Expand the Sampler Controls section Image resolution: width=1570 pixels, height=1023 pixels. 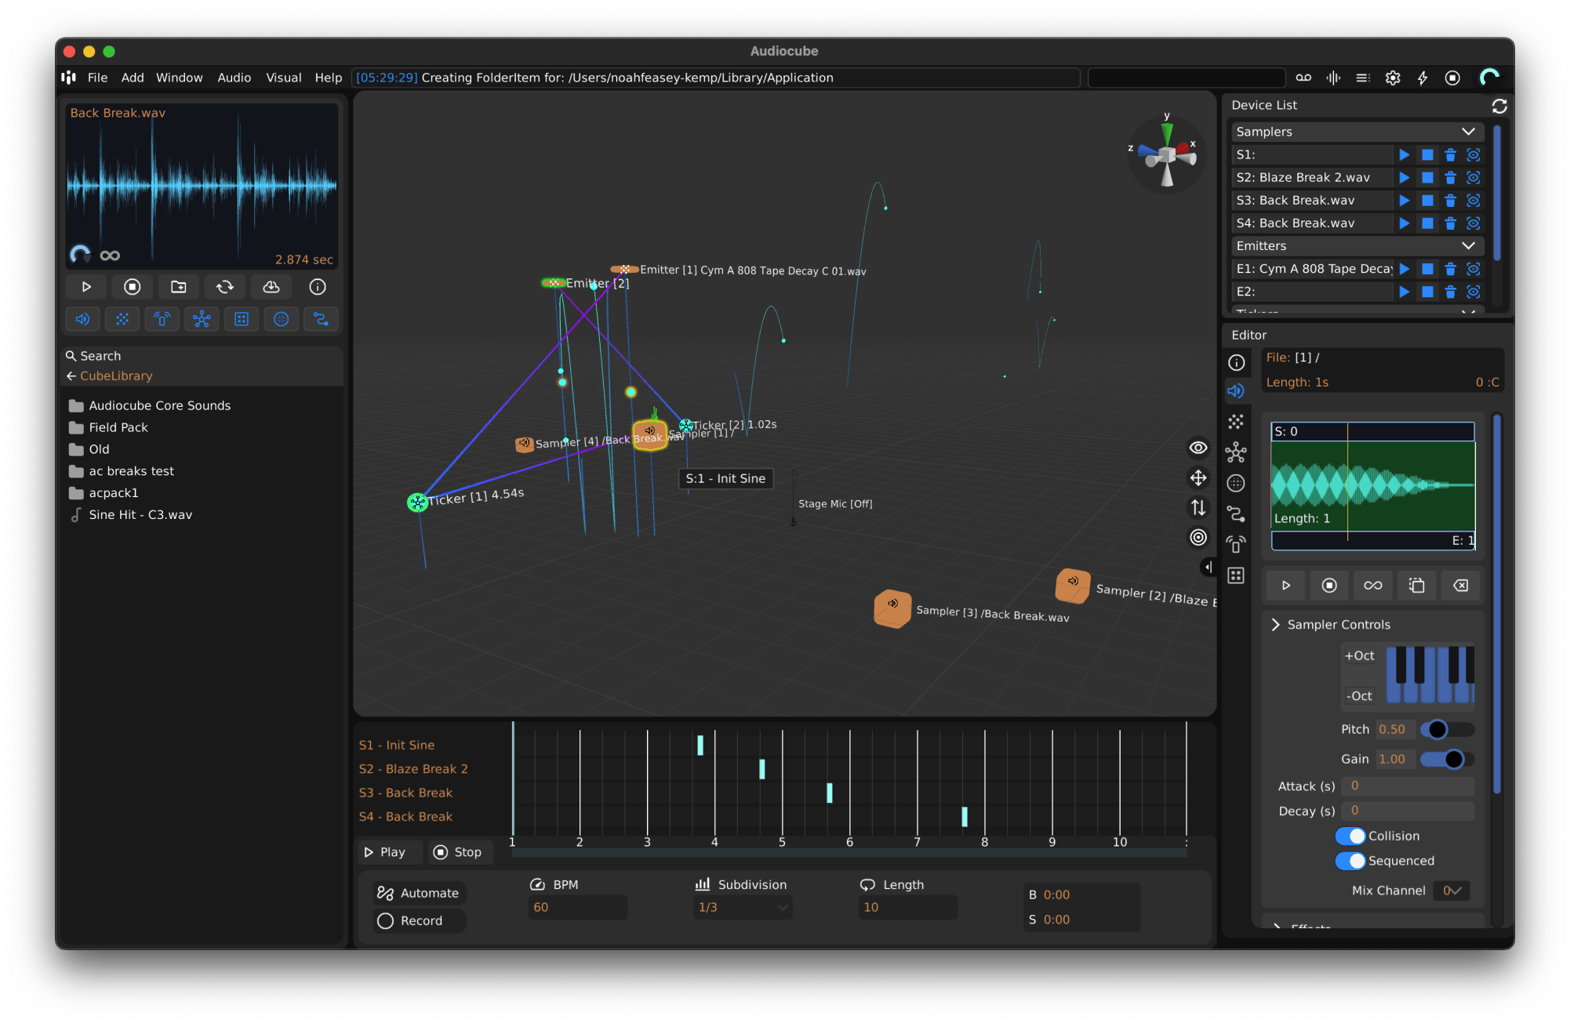point(1276,625)
